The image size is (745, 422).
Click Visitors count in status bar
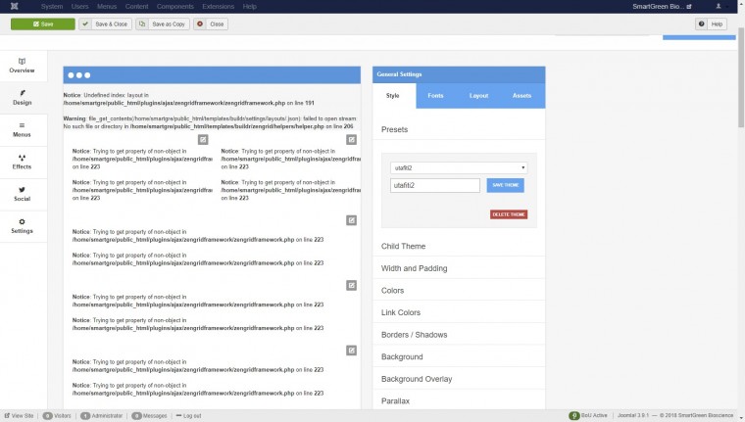pos(57,416)
